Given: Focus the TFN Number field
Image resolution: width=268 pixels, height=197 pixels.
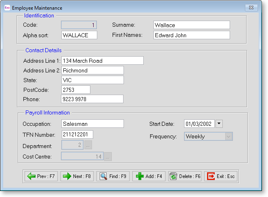Looking at the screenshot, I should (x=77, y=134).
